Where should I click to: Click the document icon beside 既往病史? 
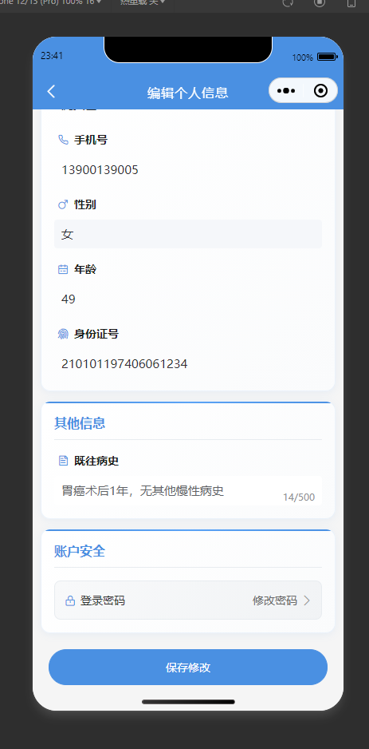(x=63, y=461)
